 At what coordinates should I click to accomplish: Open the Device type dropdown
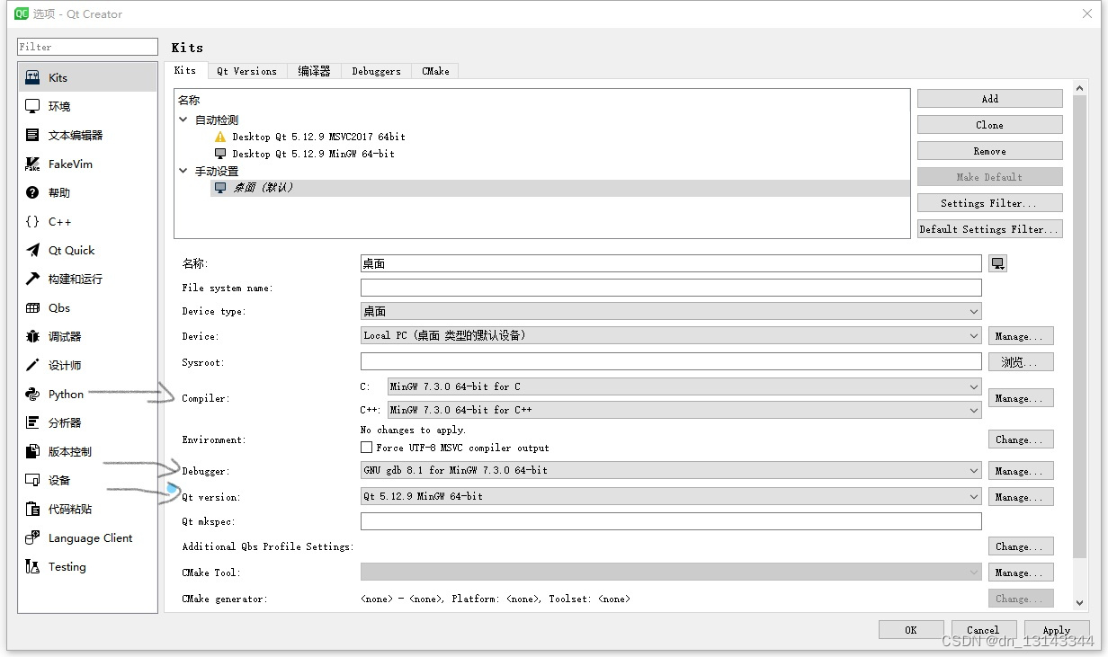tap(671, 311)
